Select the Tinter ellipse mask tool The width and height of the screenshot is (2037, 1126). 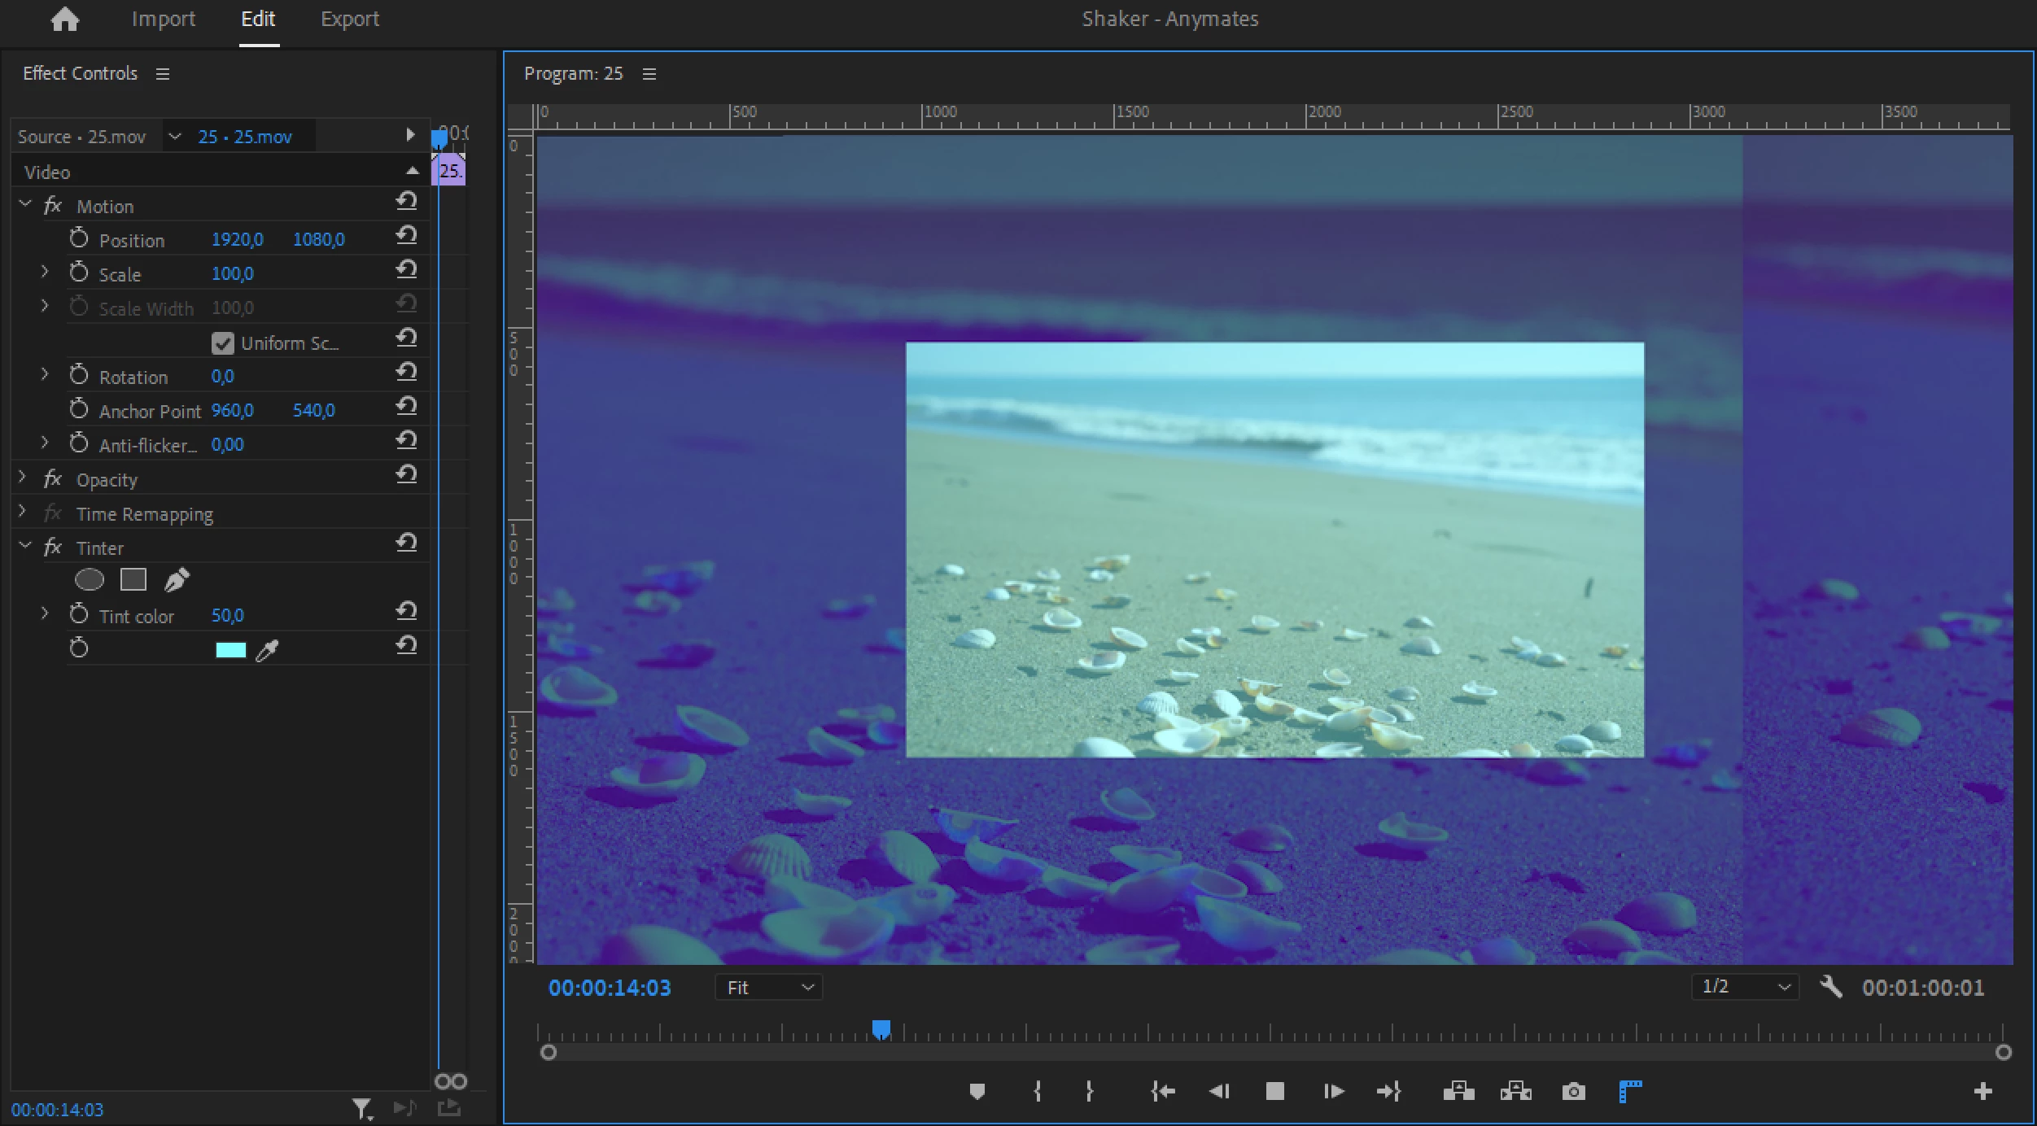[x=90, y=579]
